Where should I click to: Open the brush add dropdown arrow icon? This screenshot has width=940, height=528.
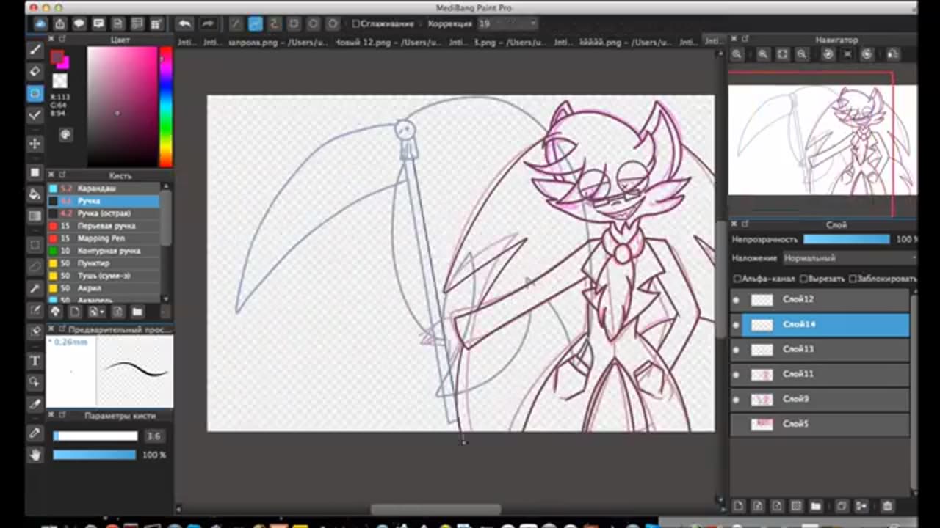96,312
